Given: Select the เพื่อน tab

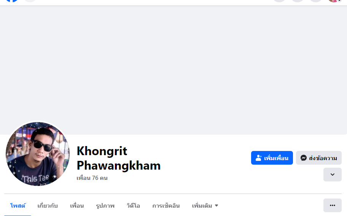Looking at the screenshot, I should (x=77, y=206).
